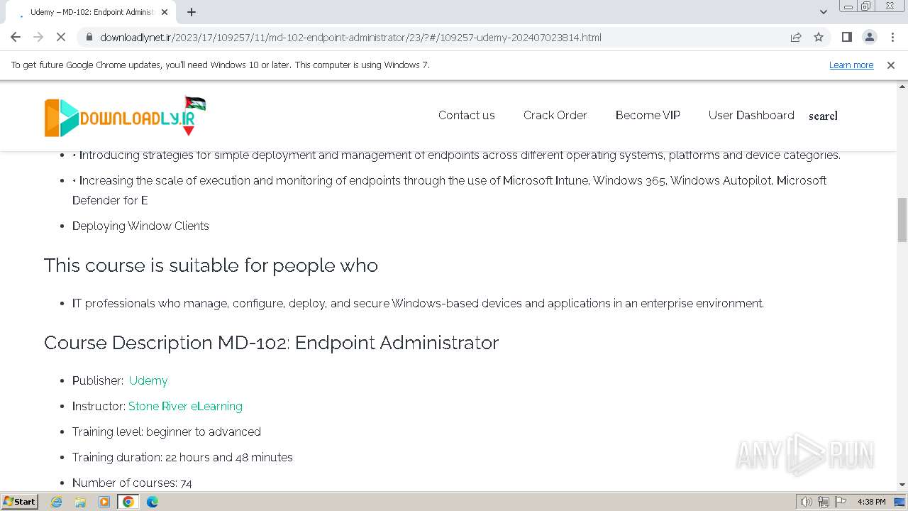Viewport: 908px width, 511px height.
Task: Open the Windows Start button
Action: coord(20,501)
